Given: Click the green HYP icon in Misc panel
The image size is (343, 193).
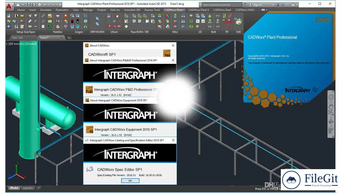Looking at the screenshot, I should click(191, 21).
